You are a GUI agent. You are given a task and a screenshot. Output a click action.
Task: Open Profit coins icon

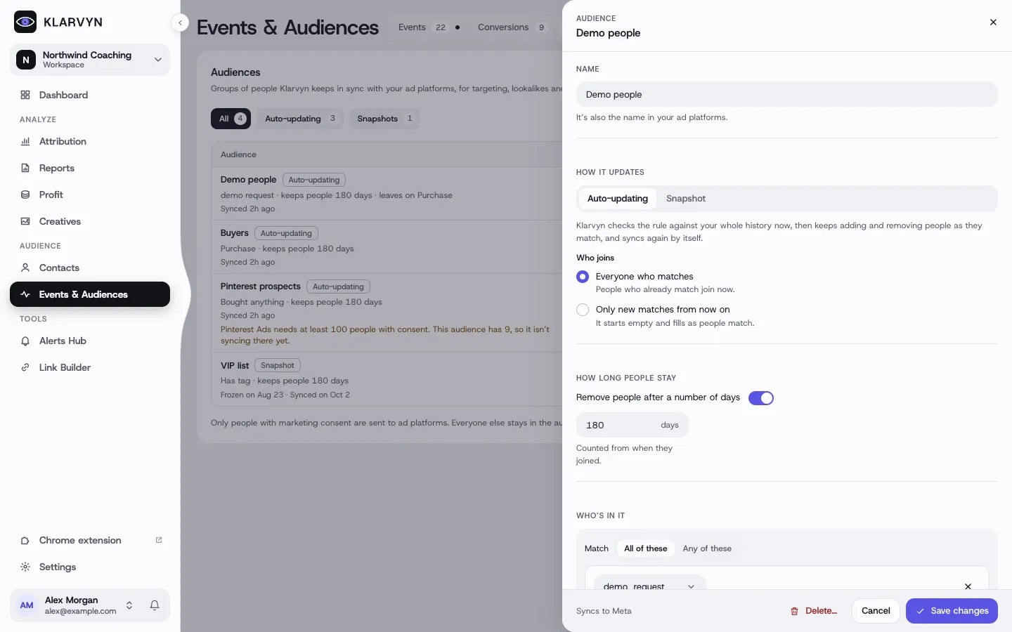[x=25, y=195]
